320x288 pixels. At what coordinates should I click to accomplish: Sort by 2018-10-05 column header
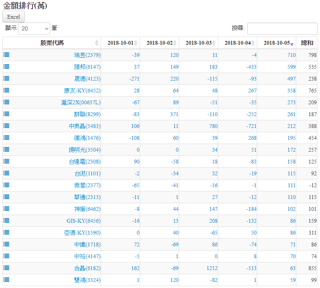pyautogui.click(x=276, y=43)
